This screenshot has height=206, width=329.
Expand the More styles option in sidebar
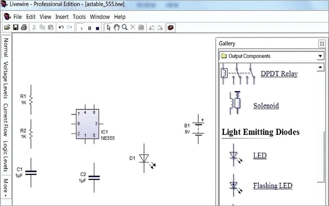[5, 187]
